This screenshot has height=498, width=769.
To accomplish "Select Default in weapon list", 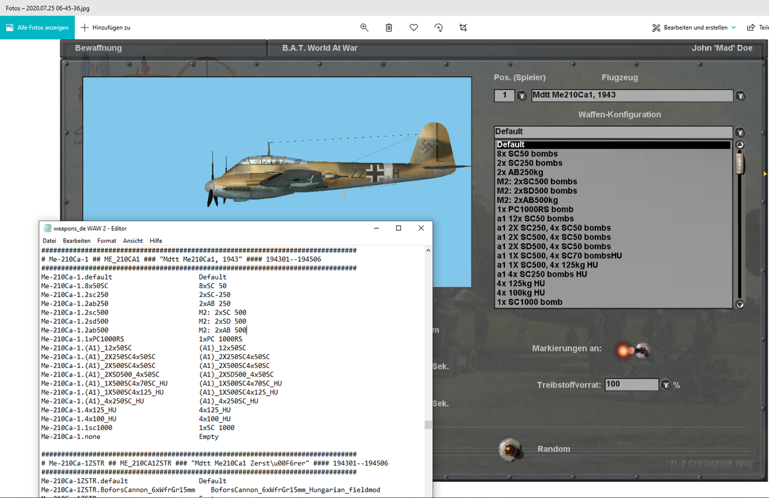I will [x=613, y=144].
